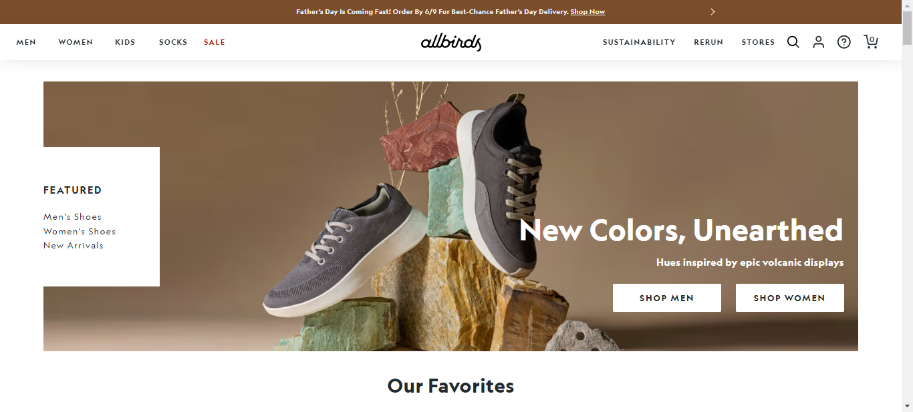The image size is (913, 412).
Task: Advance the announcement banner with arrow
Action: point(712,12)
